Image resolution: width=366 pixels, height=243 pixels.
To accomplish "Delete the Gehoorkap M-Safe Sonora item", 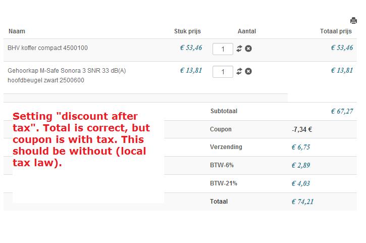I will coord(248,71).
